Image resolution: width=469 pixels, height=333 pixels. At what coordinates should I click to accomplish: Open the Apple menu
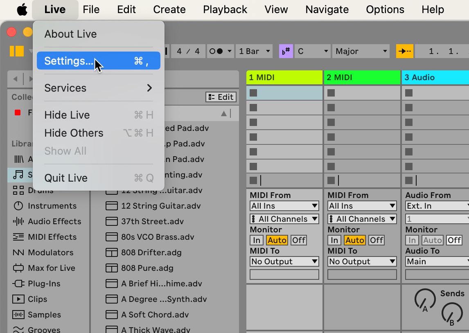pos(22,9)
